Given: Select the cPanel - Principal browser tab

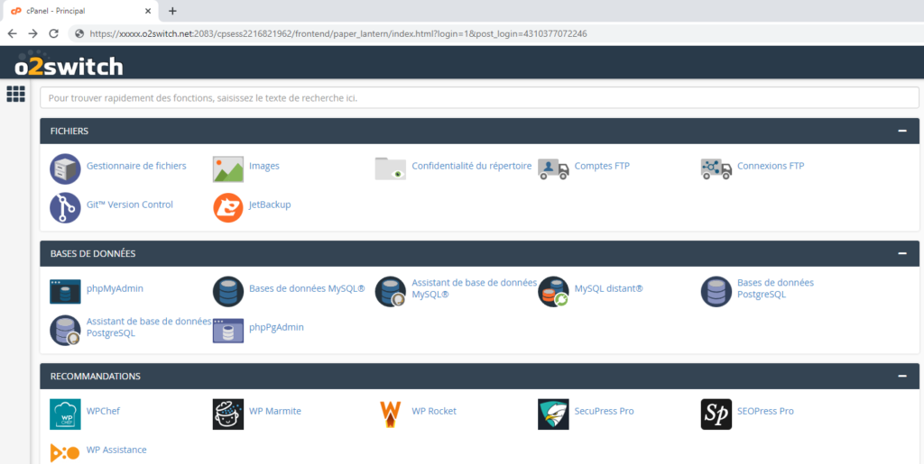Looking at the screenshot, I should 79,11.
